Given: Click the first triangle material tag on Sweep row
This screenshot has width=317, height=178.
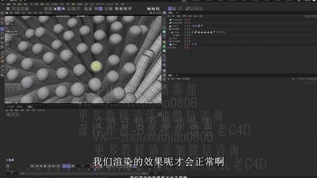Looking at the screenshot, I should [199, 32].
